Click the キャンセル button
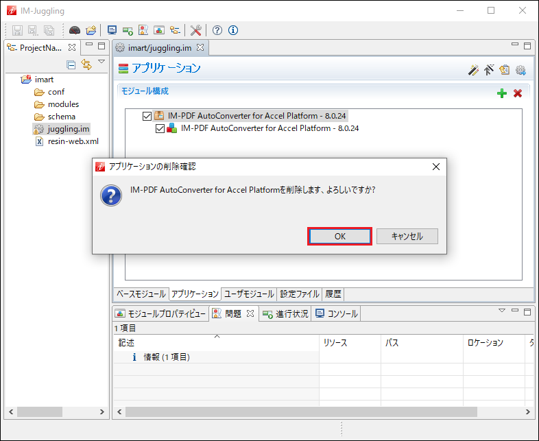The image size is (539, 441). 407,237
